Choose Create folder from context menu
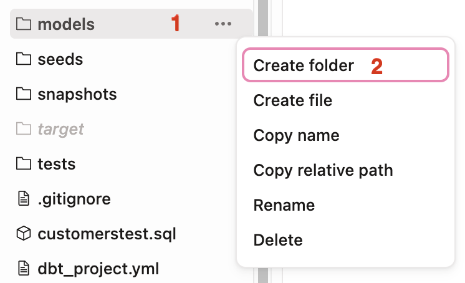The width and height of the screenshot is (465, 283). [304, 65]
